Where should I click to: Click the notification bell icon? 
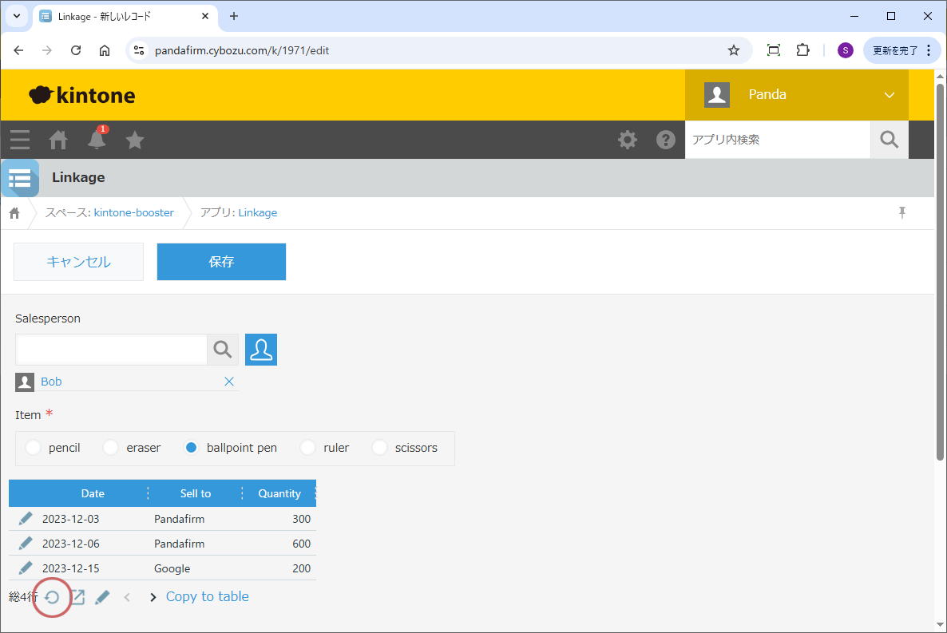pyautogui.click(x=97, y=140)
